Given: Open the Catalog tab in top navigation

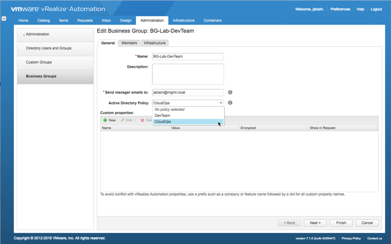Looking at the screenshot, I should [43, 20].
